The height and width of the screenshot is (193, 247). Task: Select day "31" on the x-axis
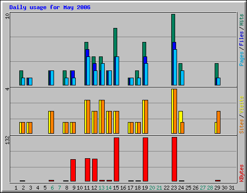pyautogui.click(x=232, y=188)
